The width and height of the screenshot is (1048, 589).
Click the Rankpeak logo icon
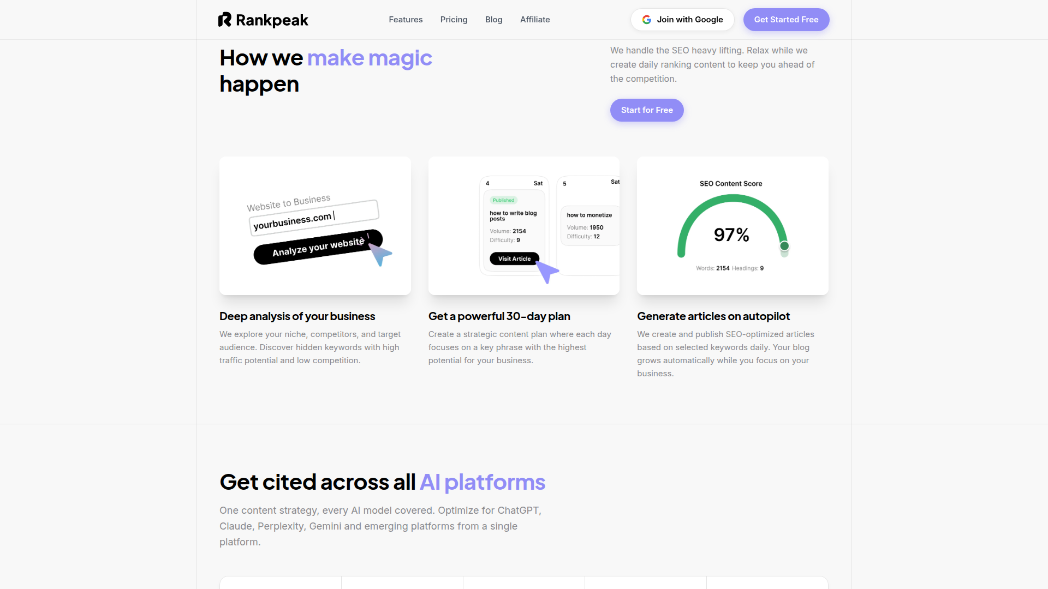225,20
